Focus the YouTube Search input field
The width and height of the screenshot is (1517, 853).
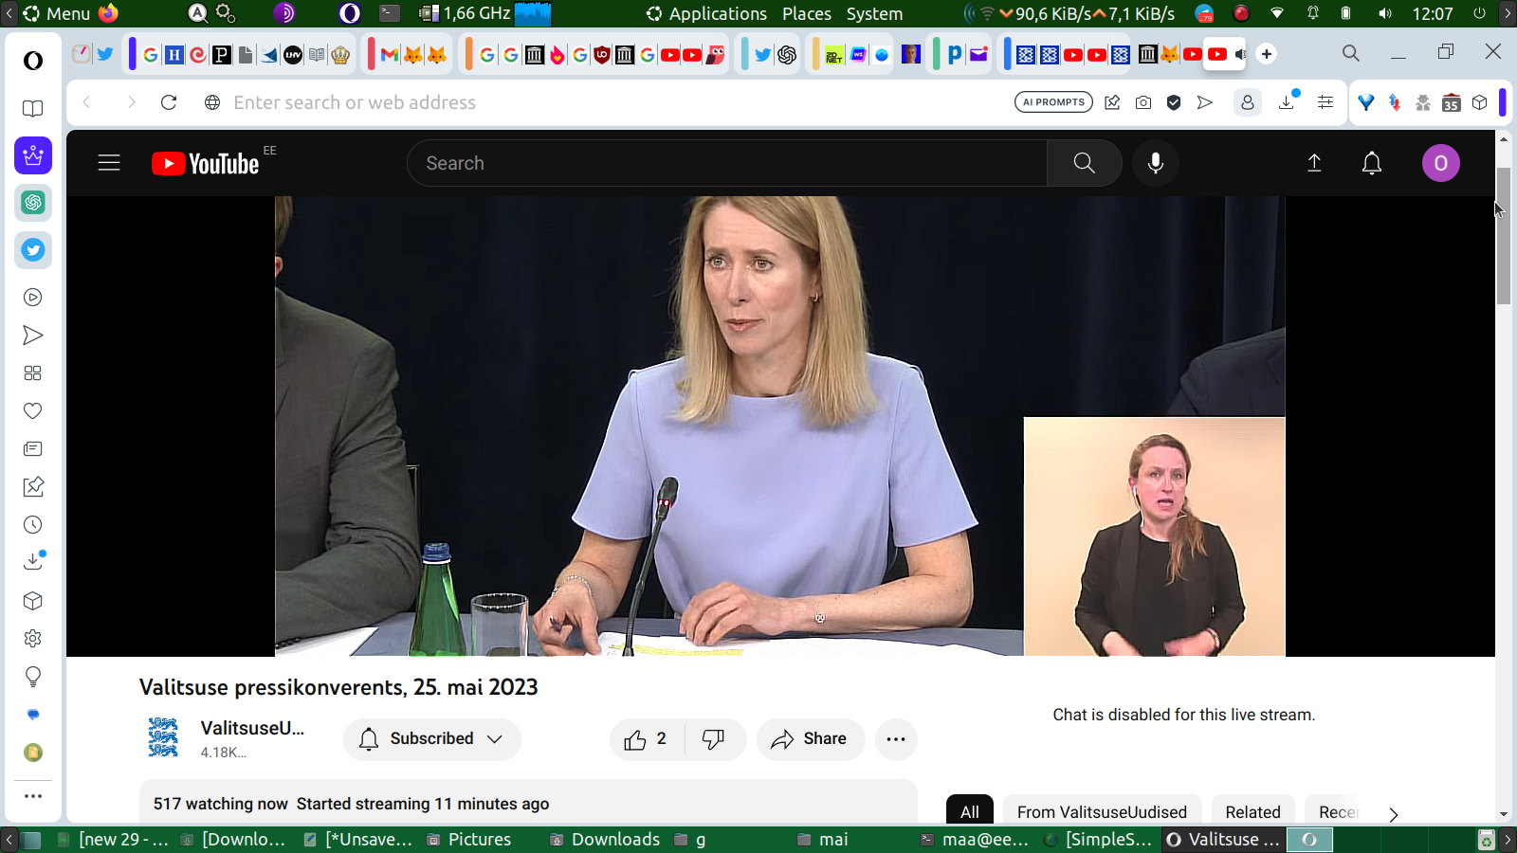click(x=726, y=163)
